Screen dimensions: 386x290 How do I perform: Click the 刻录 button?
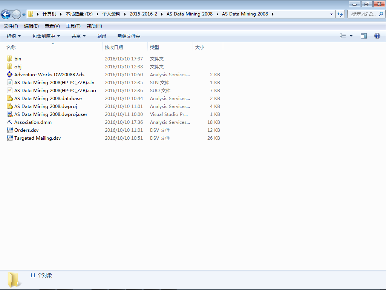(x=102, y=36)
